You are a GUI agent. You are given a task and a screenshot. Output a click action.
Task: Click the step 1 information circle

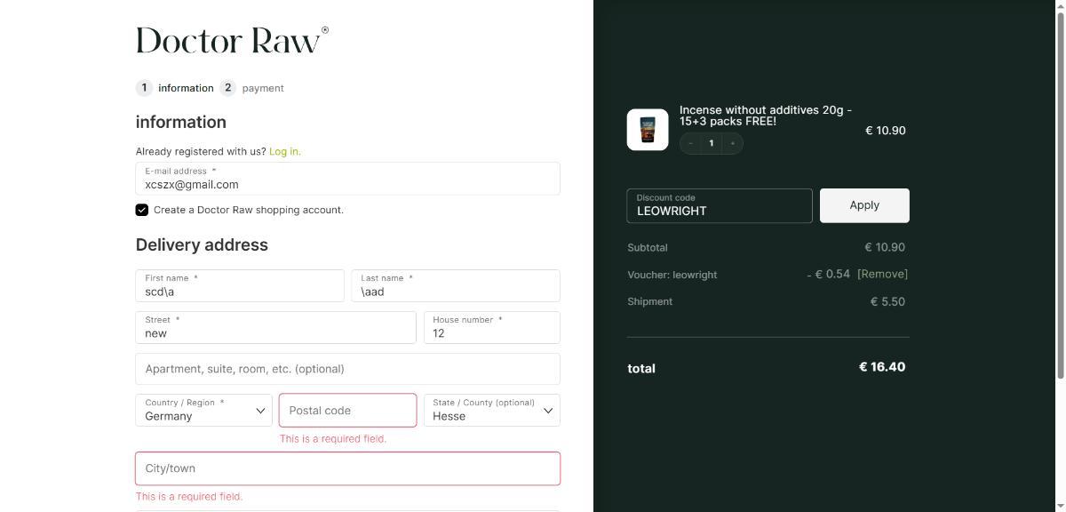tap(144, 88)
